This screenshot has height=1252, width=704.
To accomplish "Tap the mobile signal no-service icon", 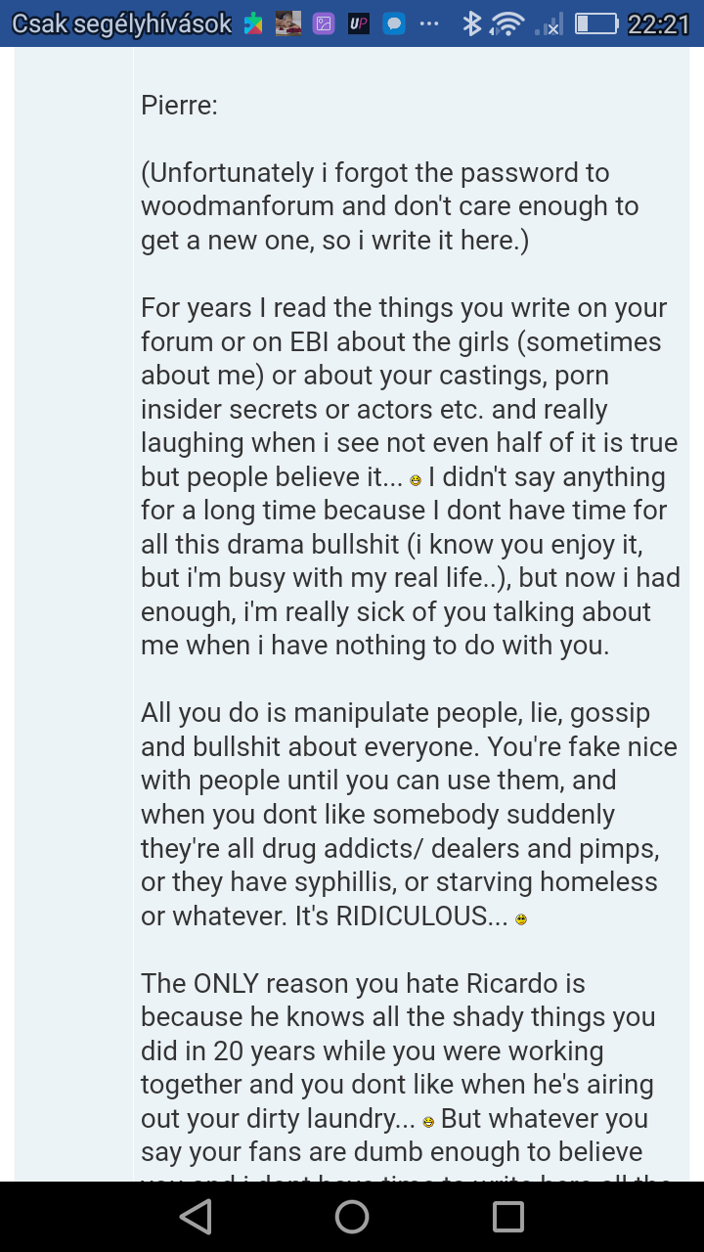I will pos(550,23).
